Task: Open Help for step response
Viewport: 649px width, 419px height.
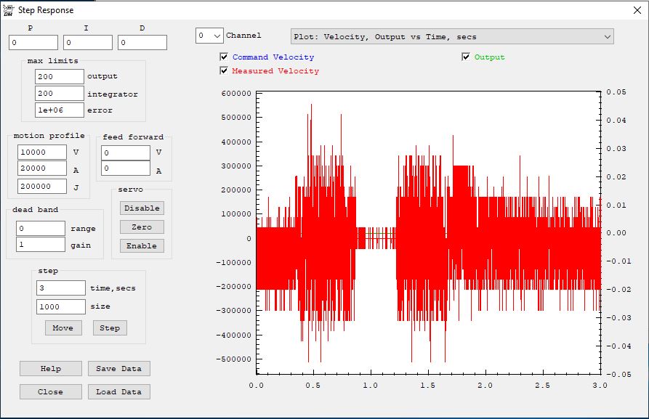Action: (51, 368)
